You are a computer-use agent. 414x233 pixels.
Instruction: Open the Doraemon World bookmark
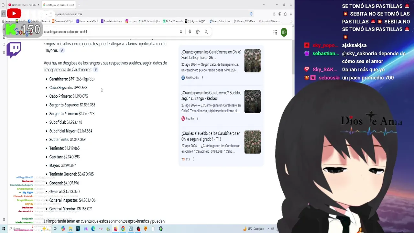pos(63,21)
